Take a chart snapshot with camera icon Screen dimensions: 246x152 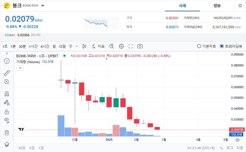[x=140, y=46]
